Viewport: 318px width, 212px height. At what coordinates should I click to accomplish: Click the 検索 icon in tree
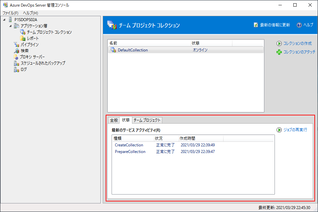click(17, 51)
